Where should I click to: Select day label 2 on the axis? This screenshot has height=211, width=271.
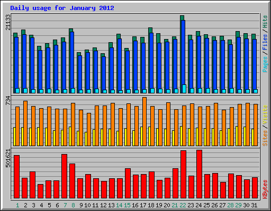pos(25,205)
